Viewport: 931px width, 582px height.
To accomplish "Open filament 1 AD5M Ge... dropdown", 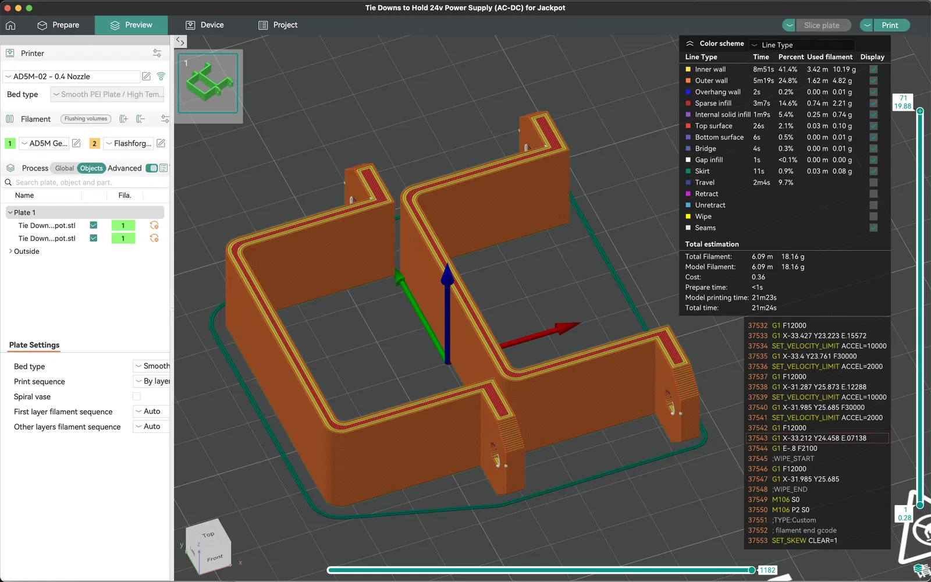I will (44, 143).
